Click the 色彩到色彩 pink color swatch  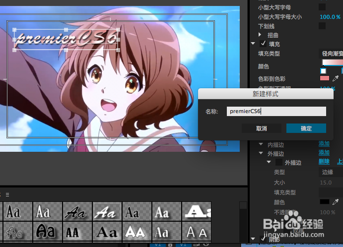pos(325,78)
